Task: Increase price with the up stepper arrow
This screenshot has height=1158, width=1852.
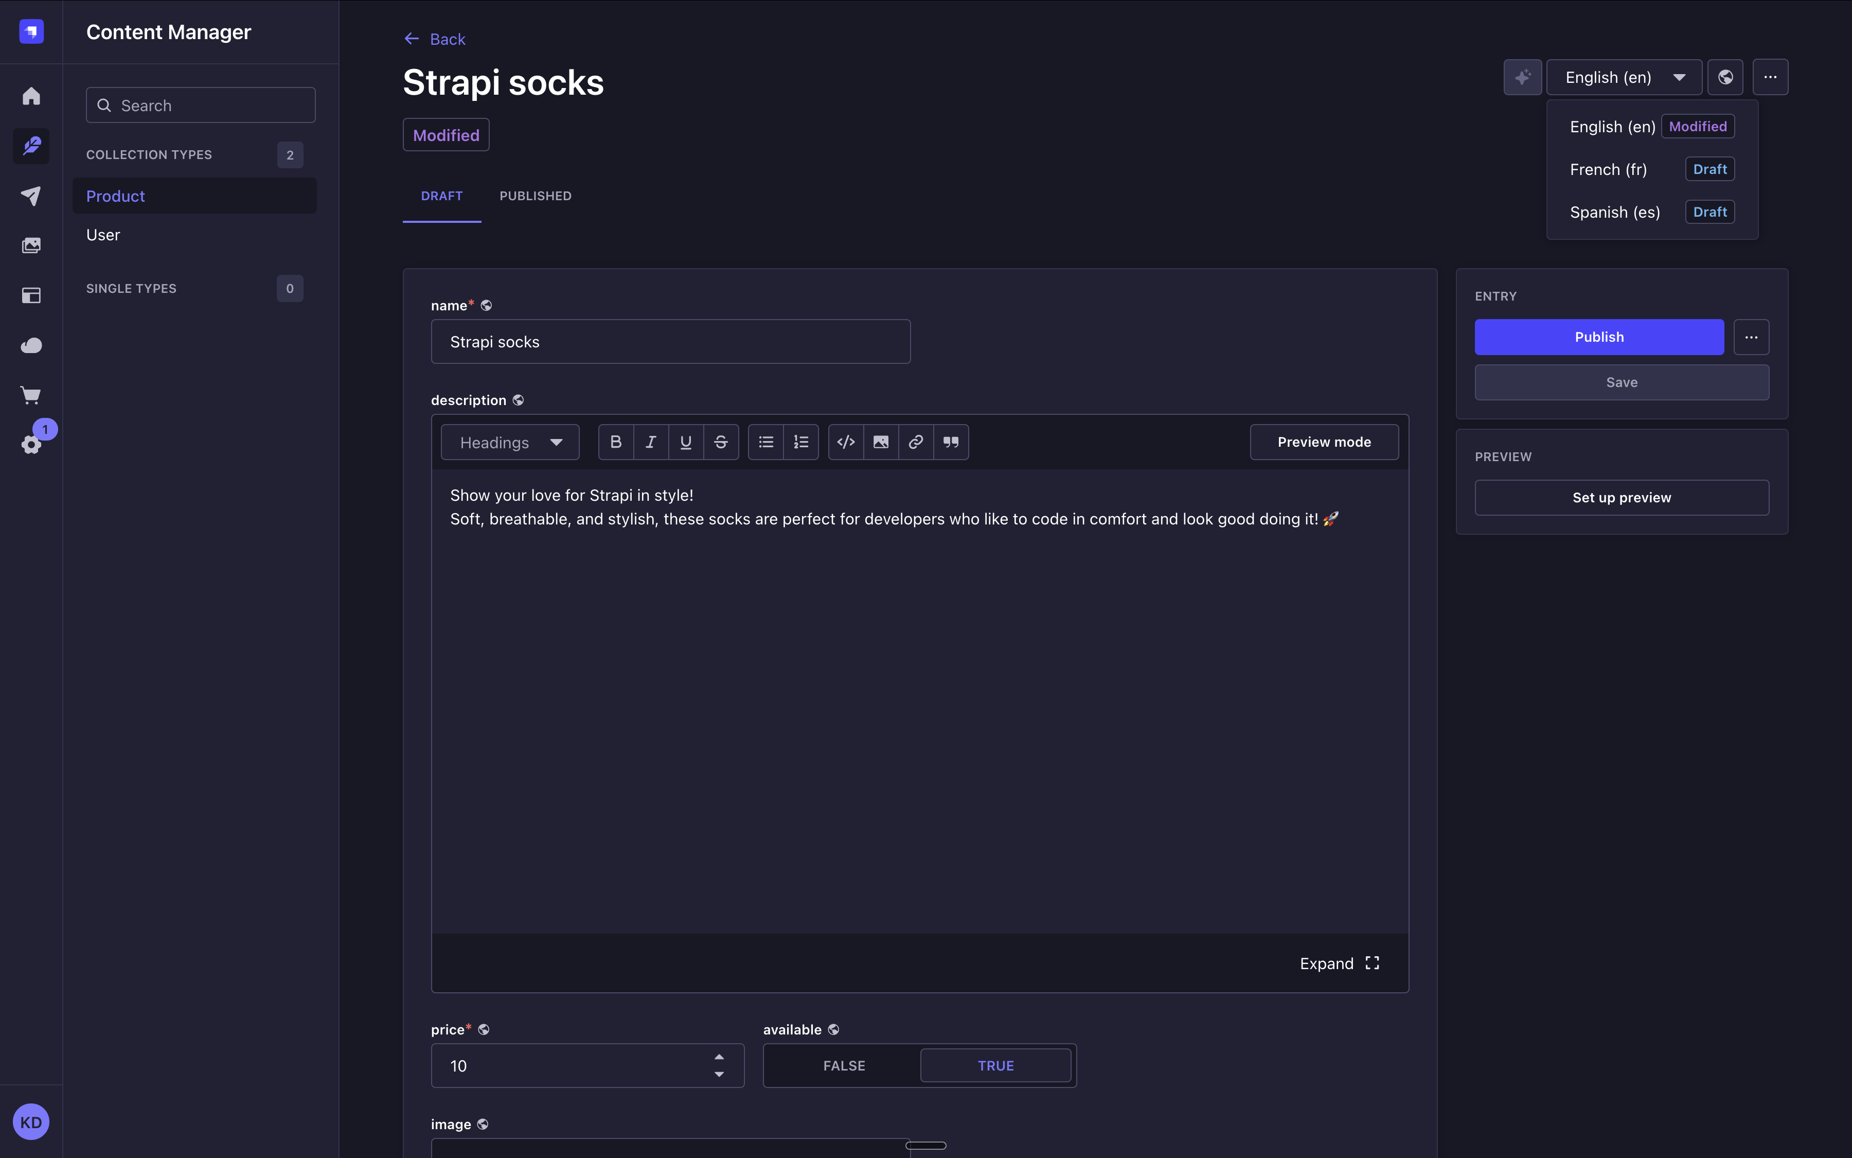Action: point(719,1057)
